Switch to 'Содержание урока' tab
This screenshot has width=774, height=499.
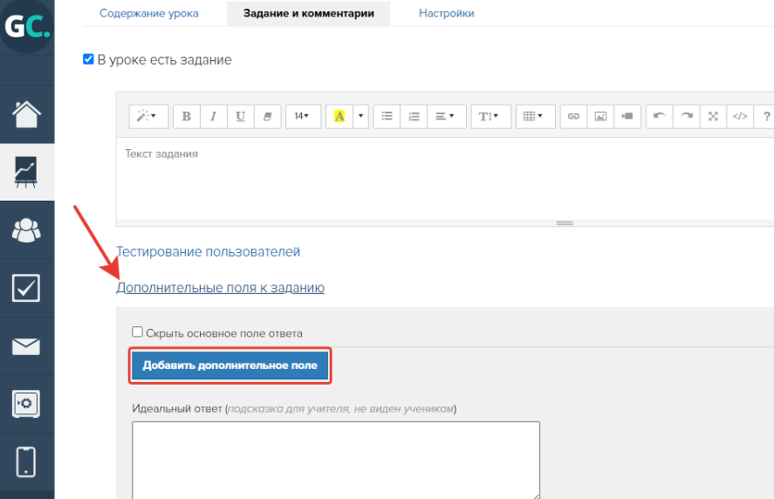pos(149,13)
